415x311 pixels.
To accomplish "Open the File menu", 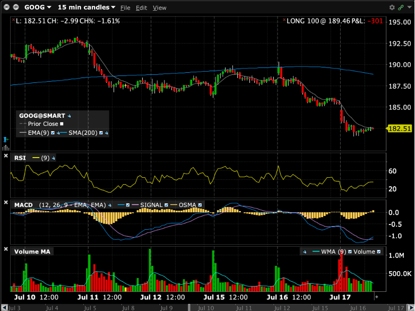I will (125, 8).
